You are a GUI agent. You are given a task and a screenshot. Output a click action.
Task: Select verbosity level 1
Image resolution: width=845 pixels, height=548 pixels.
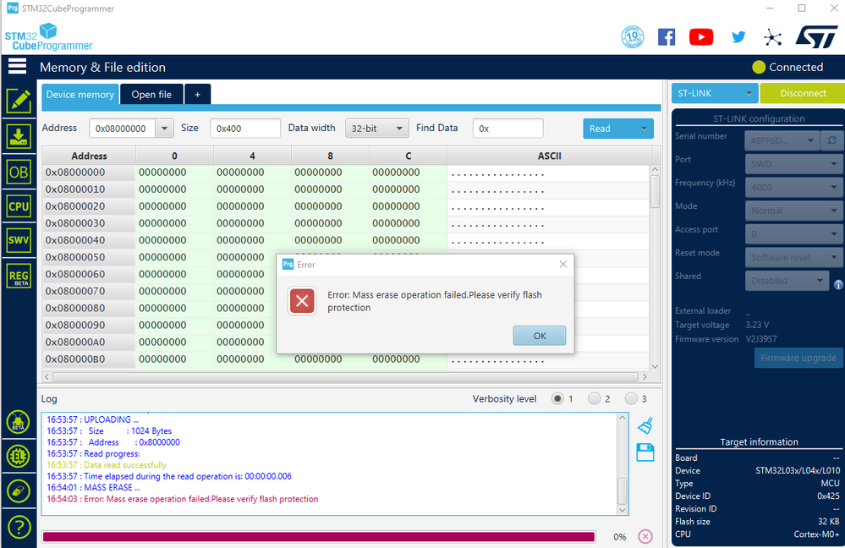[557, 399]
